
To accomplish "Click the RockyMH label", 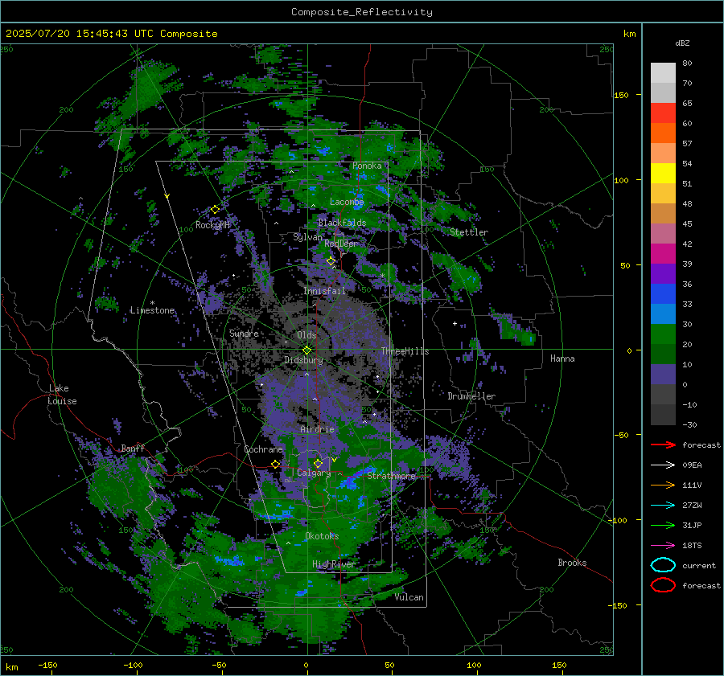I will coord(212,225).
